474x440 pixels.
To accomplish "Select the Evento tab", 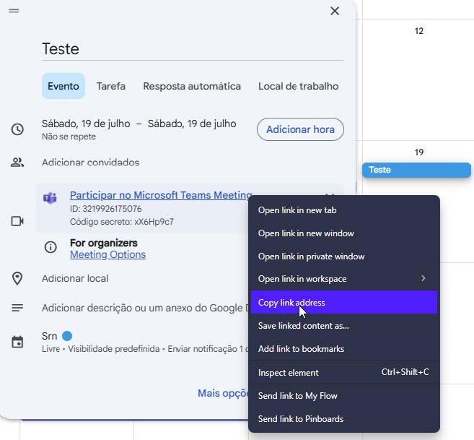I will click(x=63, y=86).
